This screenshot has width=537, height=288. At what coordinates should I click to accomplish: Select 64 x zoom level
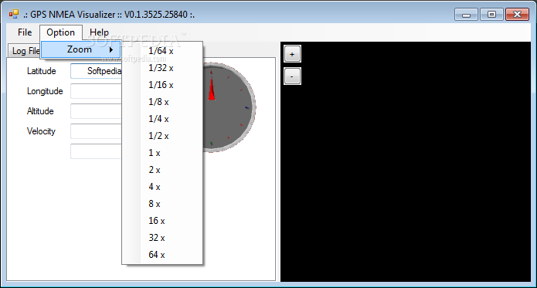[x=162, y=255]
